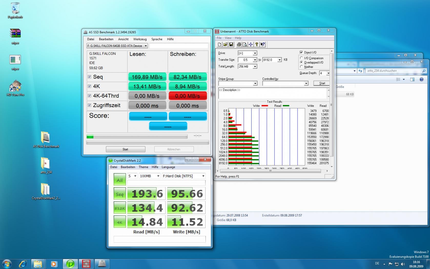Start the Seq test in CrystalDiskMark
Screen dimensions: 430x269
point(120,194)
